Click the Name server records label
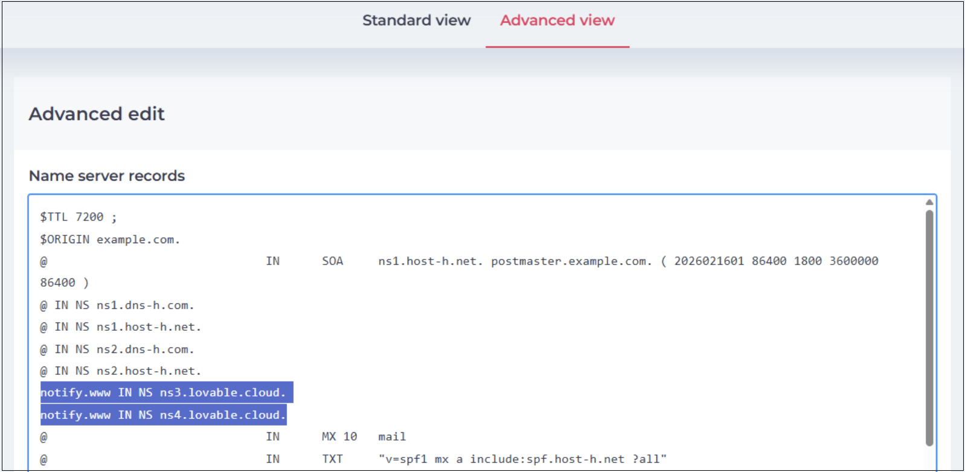Image resolution: width=965 pixels, height=472 pixels. point(107,176)
